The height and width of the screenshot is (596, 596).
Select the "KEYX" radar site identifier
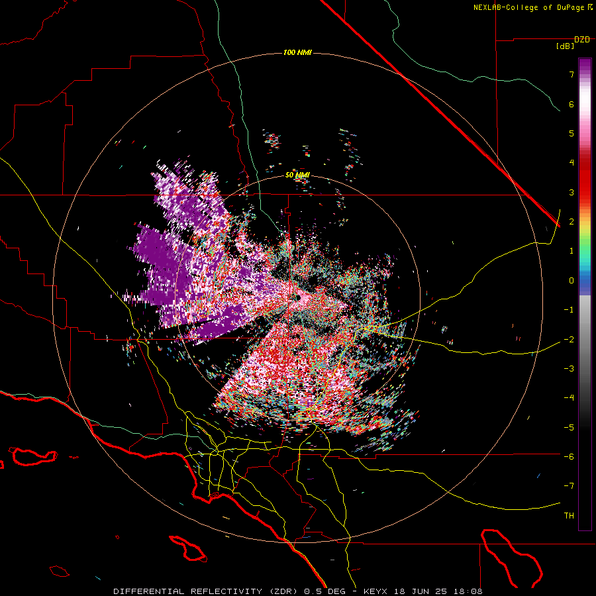[375, 591]
